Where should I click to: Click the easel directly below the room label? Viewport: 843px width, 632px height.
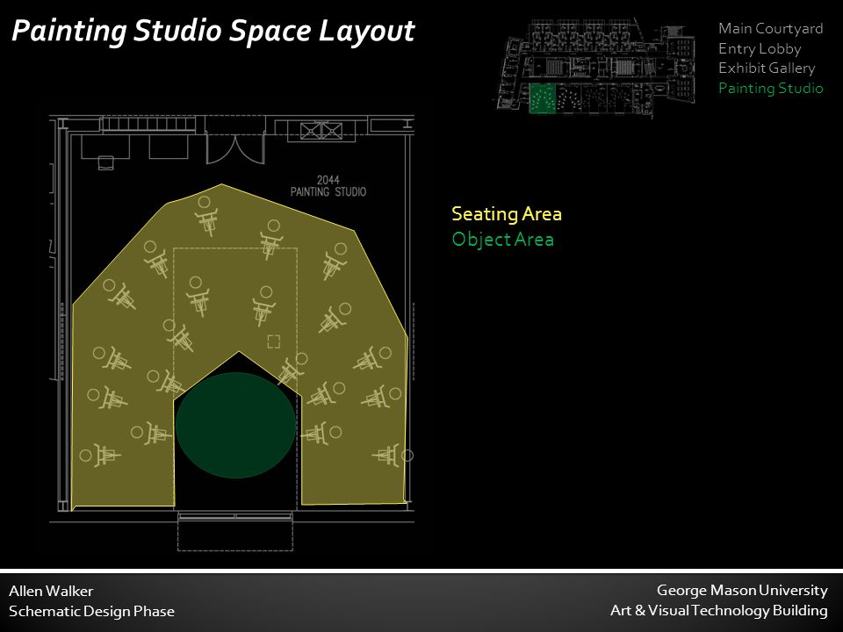tap(334, 262)
